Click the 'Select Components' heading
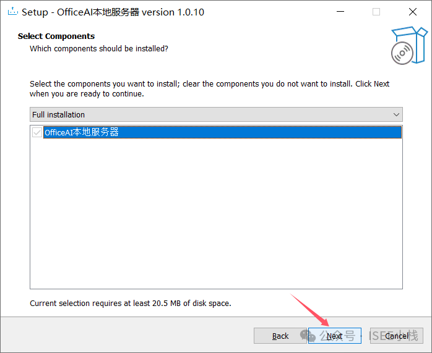 coord(56,36)
